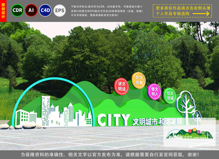Click the magenta 做文明人 circle sign
Screen dimensions: 219x159
pos(154,91)
